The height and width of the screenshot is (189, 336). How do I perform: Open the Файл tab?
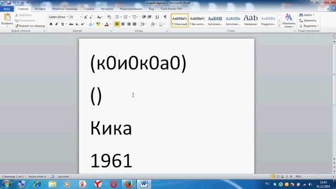pyautogui.click(x=7, y=9)
